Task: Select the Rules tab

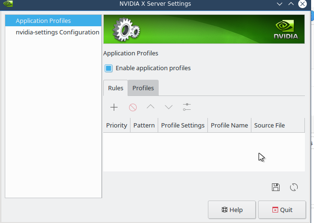Action: [116, 88]
